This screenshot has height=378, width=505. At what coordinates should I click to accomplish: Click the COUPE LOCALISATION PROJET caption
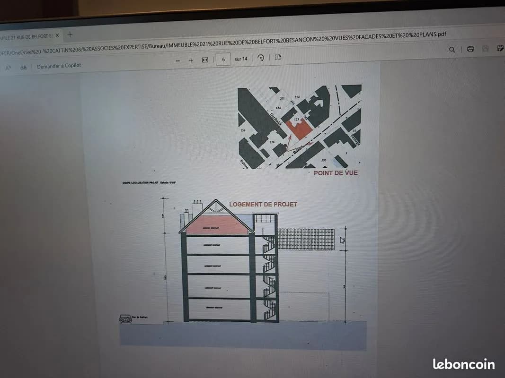[149, 182]
